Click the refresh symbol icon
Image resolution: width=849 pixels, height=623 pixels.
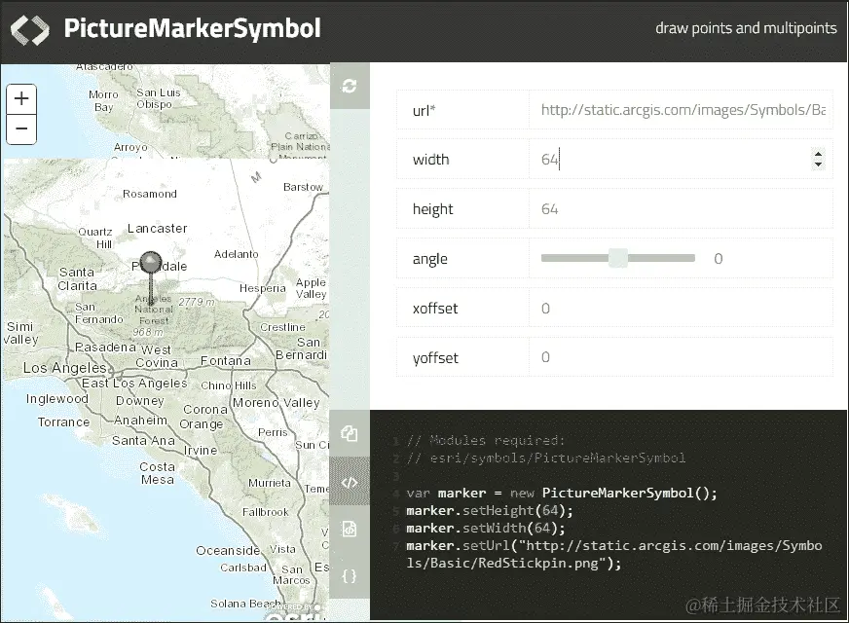pyautogui.click(x=350, y=86)
